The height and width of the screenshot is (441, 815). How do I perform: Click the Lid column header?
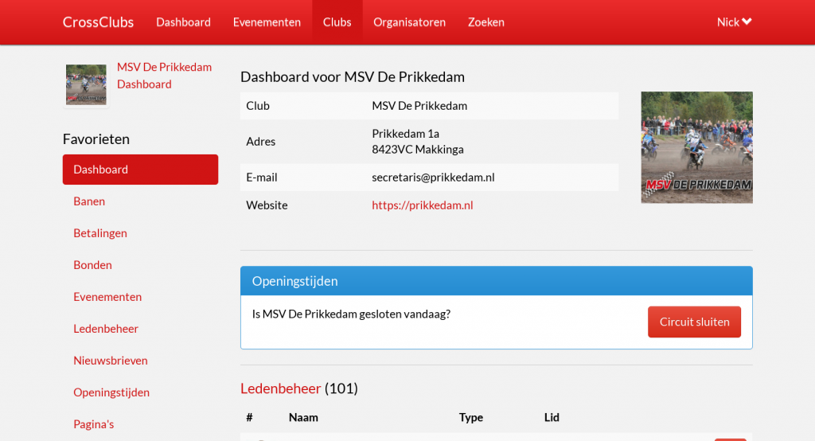pos(552,418)
